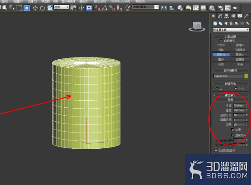Activate the Select and Move tool
Screen dimensions: 251x185
tap(35, 8)
